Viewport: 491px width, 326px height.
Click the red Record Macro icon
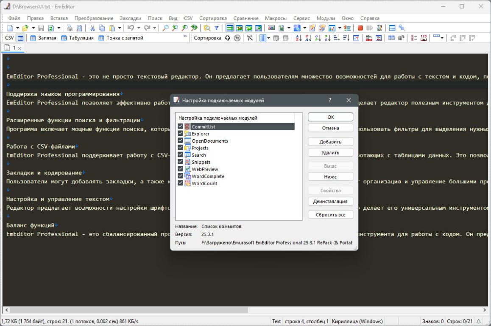coord(360,28)
